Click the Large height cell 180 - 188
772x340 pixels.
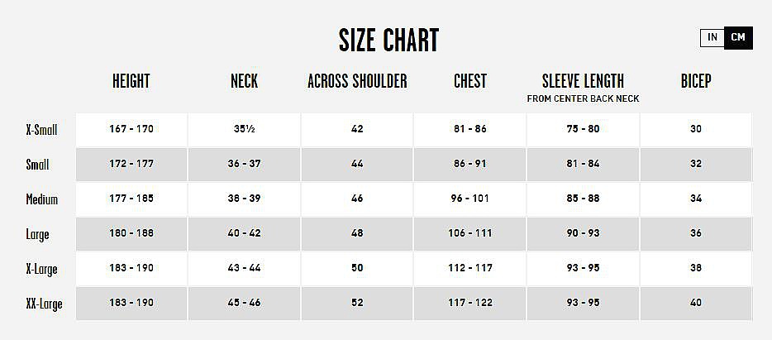tap(131, 233)
